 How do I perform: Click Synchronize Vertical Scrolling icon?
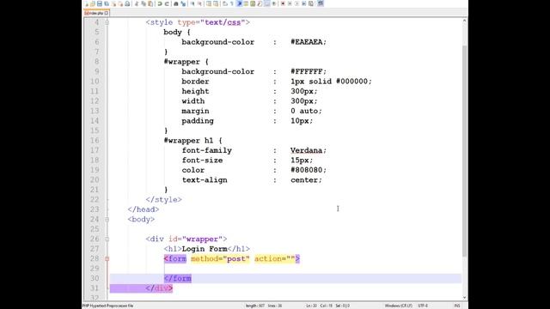coord(208,3)
